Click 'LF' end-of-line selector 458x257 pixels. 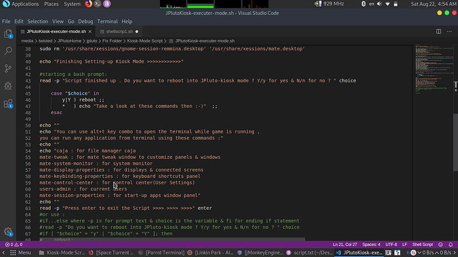click(x=404, y=245)
